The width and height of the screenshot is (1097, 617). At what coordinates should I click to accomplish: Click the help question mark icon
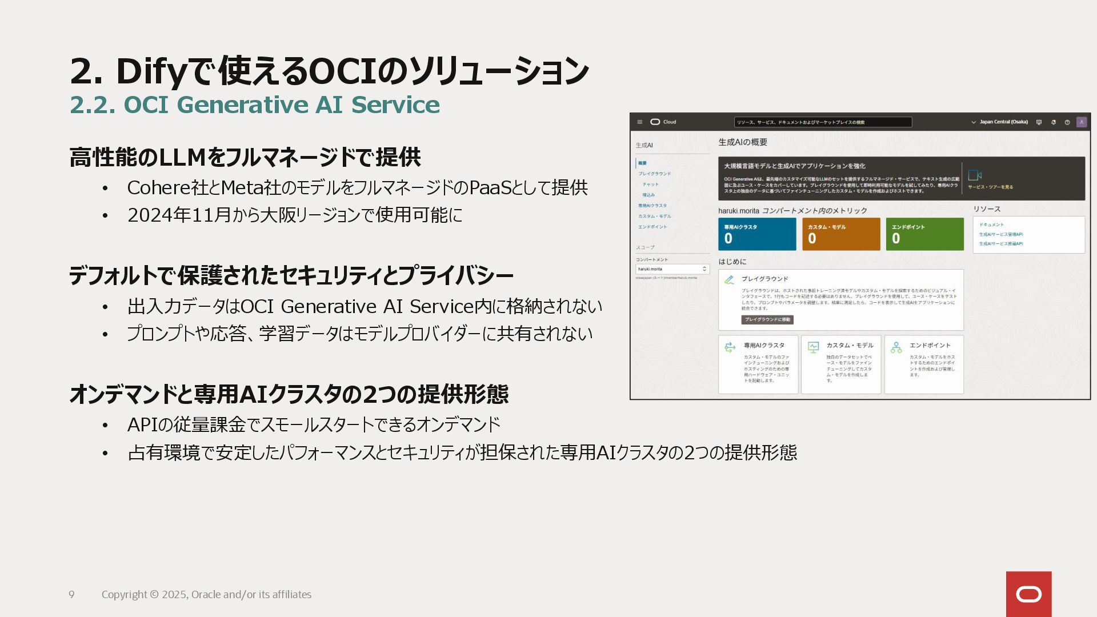tap(1067, 122)
